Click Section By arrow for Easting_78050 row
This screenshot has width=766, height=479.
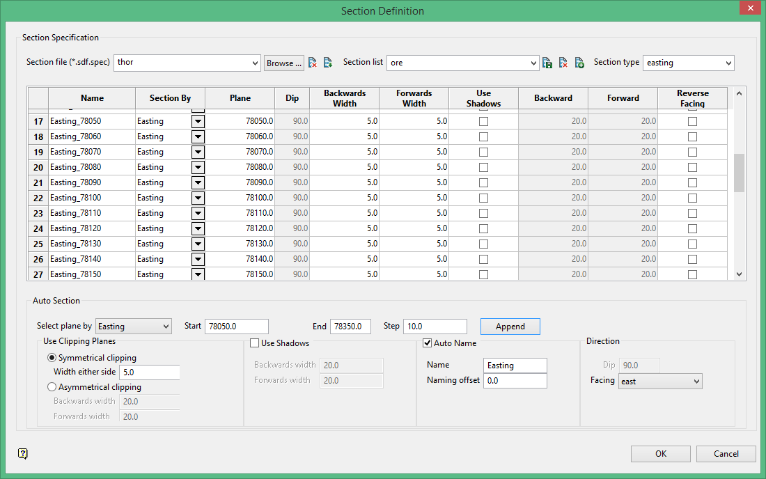pyautogui.click(x=198, y=121)
